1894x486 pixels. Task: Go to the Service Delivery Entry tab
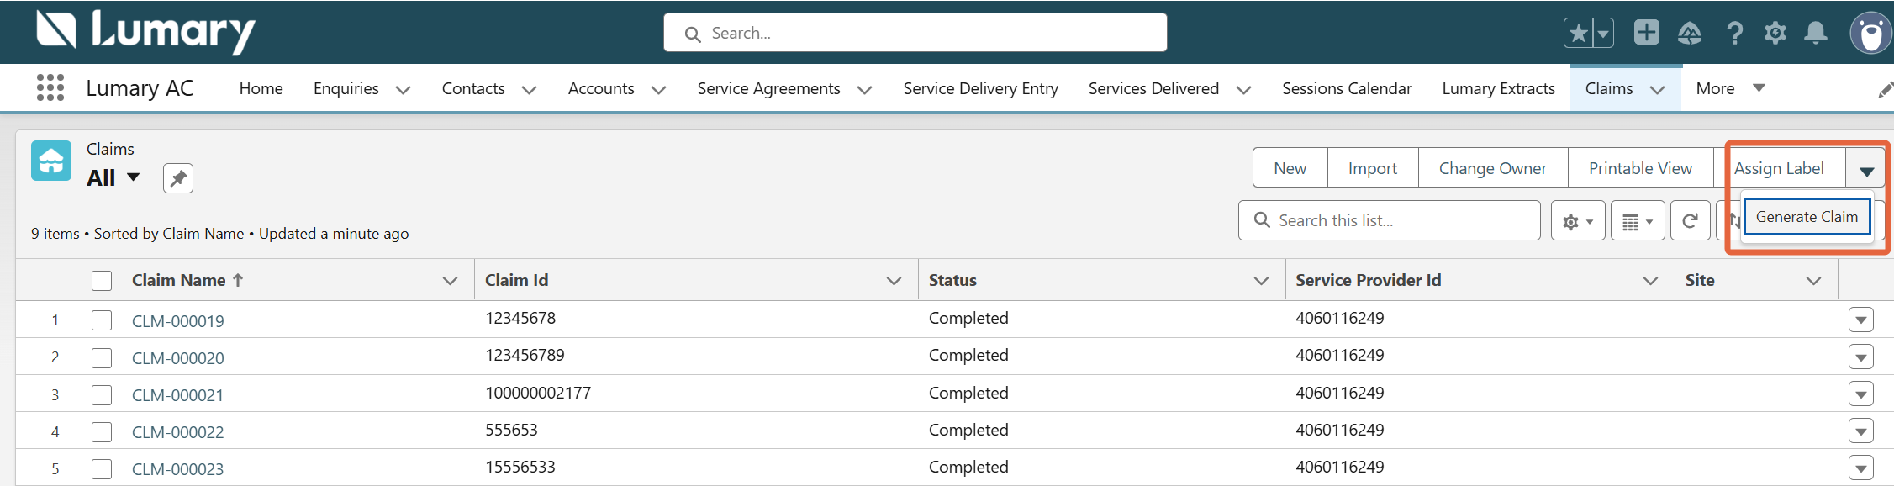pos(980,88)
